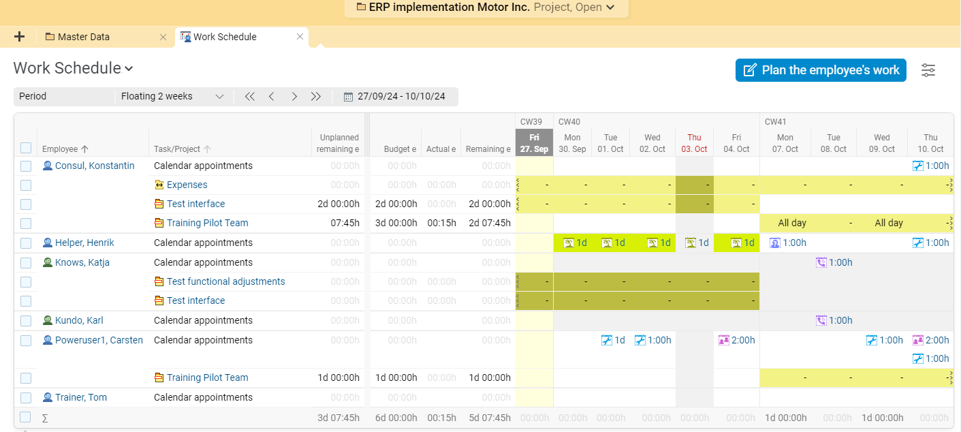Select the pink group meeting icon showing 2:00h on 04 Oct
Image resolution: width=961 pixels, height=432 pixels.
pos(723,340)
